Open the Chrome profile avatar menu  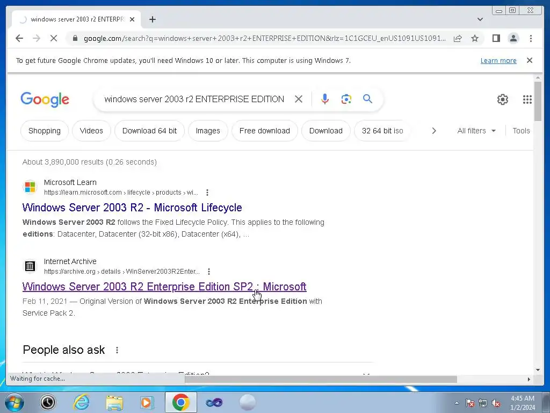point(513,38)
